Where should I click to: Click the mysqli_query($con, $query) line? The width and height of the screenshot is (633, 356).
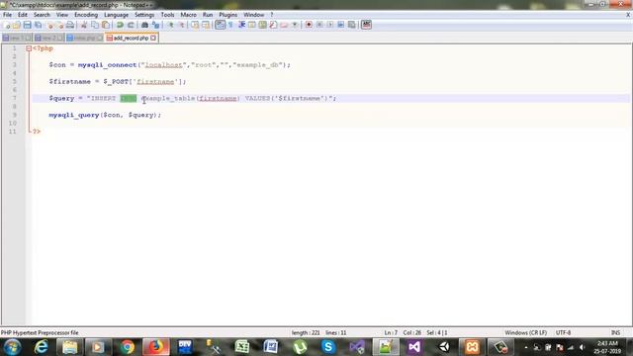coord(105,115)
